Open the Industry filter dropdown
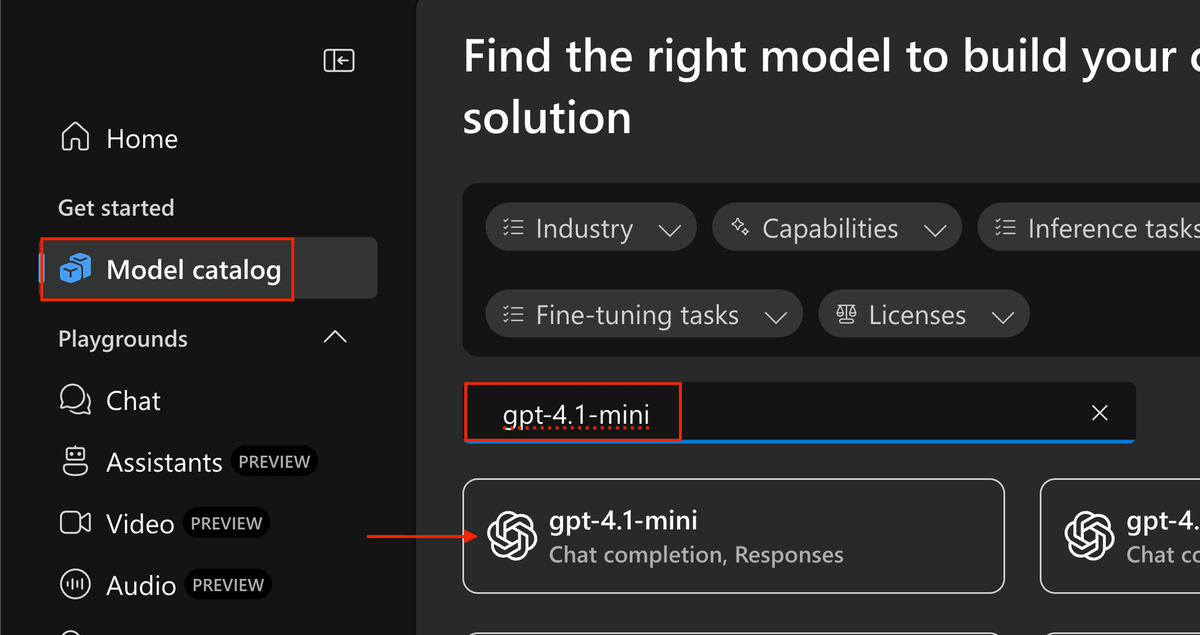 pyautogui.click(x=591, y=228)
